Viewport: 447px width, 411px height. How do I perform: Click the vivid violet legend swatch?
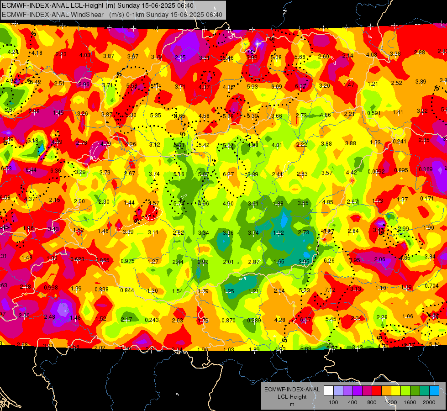pyautogui.click(x=358, y=391)
